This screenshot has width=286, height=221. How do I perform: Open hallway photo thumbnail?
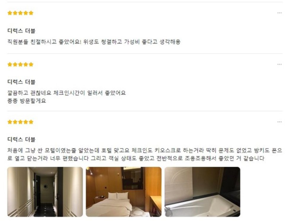[45, 192]
